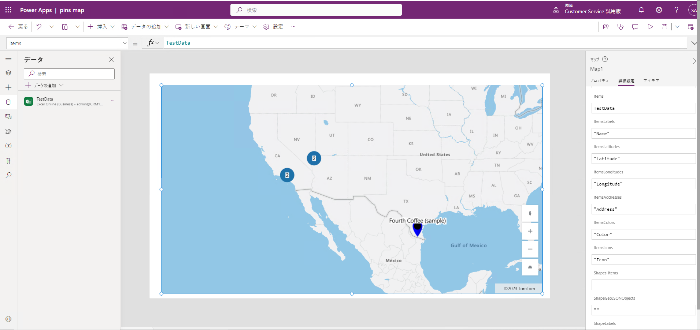This screenshot has width=700, height=330.
Task: Open the settings gear at sidebar bottom
Action: coord(8,319)
